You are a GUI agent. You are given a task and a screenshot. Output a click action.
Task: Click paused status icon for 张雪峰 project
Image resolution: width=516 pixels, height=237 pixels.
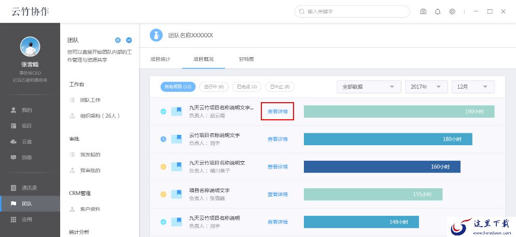pyautogui.click(x=163, y=194)
